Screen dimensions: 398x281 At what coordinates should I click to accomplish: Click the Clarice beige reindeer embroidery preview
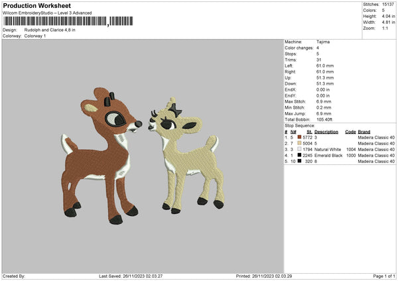click(x=187, y=156)
